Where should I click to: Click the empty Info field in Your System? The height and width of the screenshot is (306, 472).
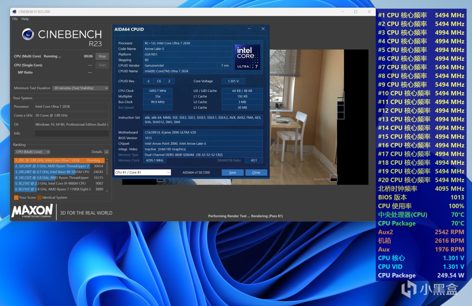[x=72, y=133]
